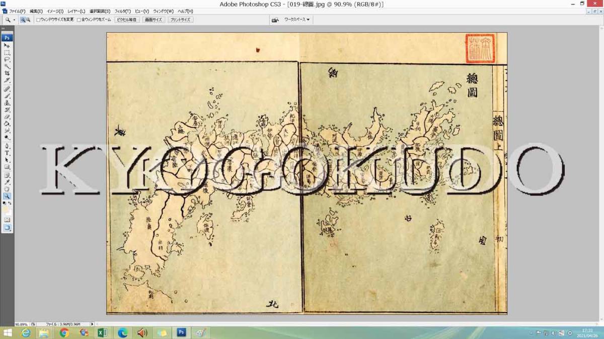The height and width of the screenshot is (339, 604).
Task: Open Windows Start button
Action: pyautogui.click(x=8, y=333)
